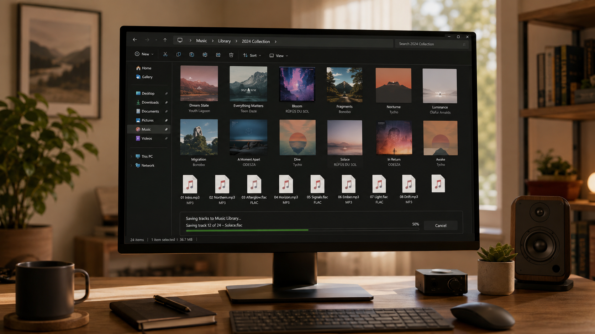The image size is (595, 334).
Task: Select the Luminance album cover
Action: coord(440,86)
